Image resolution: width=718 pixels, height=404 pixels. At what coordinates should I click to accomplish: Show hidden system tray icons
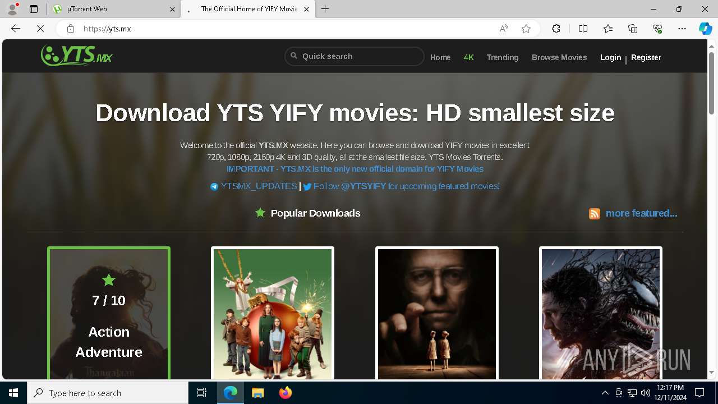(605, 393)
